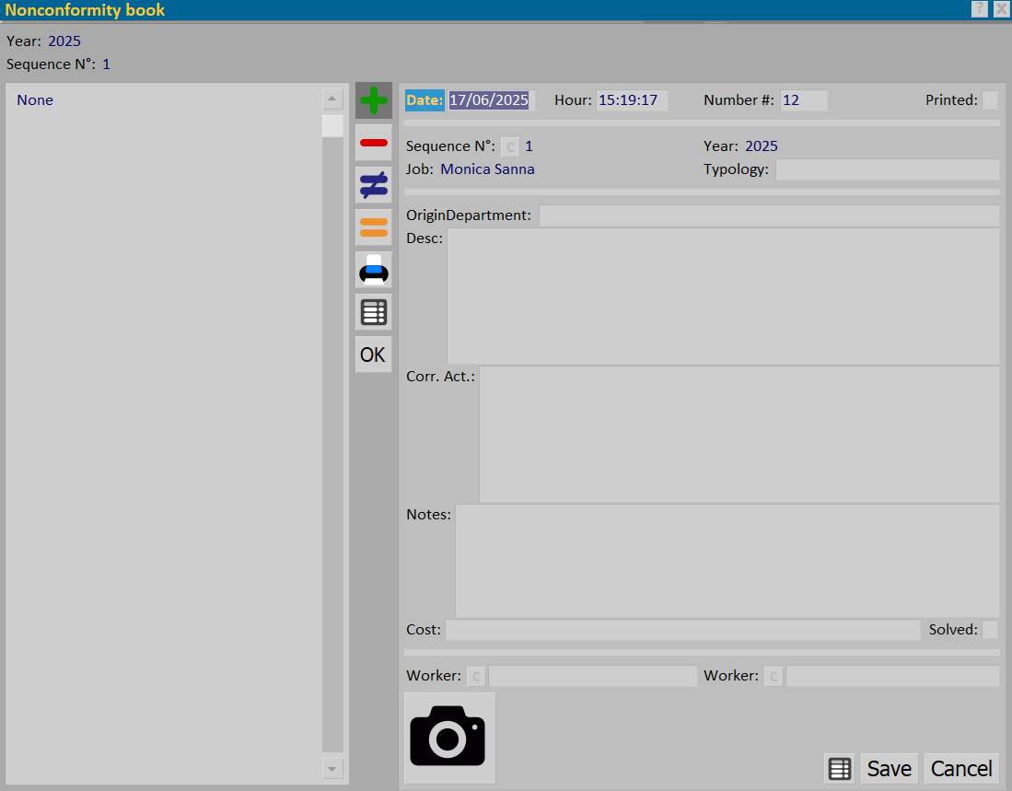The image size is (1012, 791).
Task: Click the Save button
Action: click(x=890, y=768)
